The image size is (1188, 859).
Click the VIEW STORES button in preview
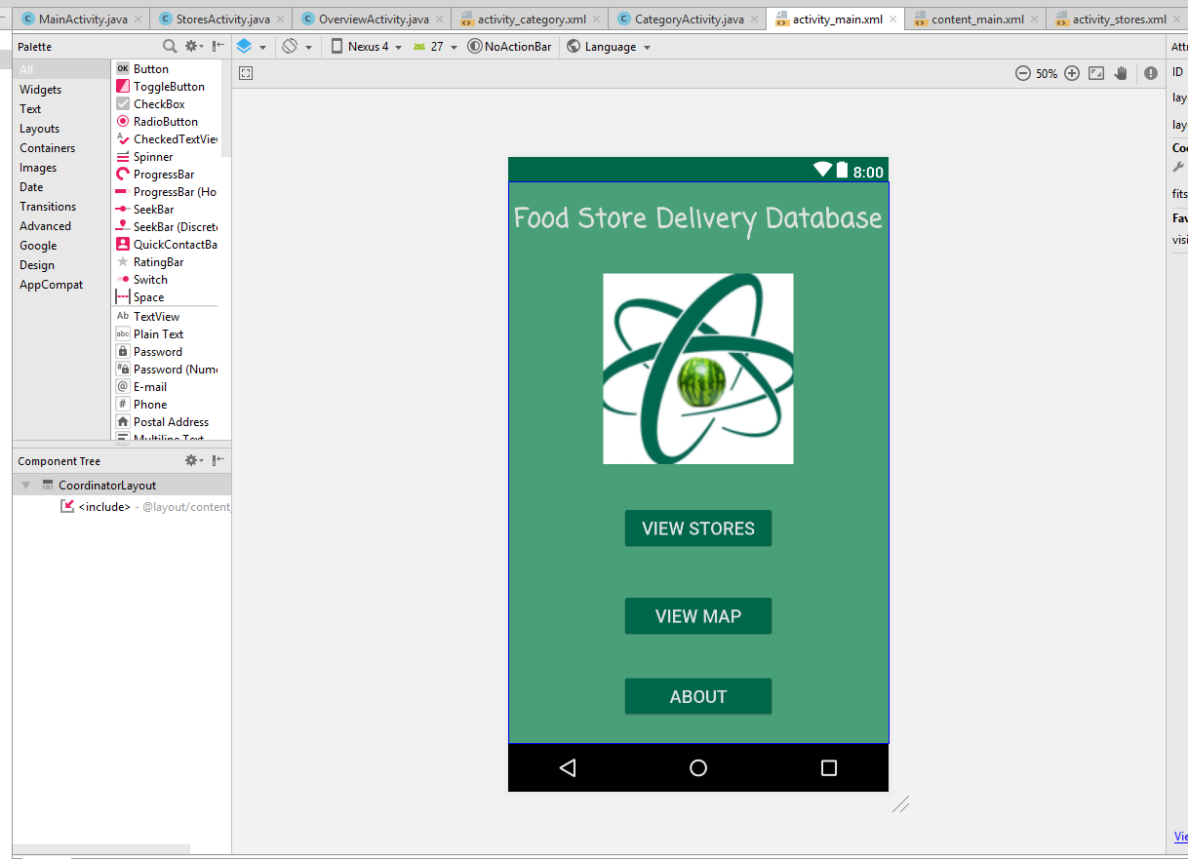(698, 528)
